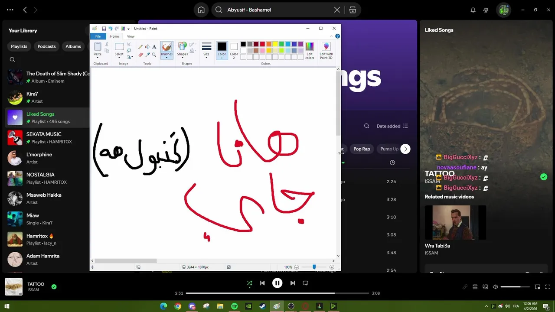The image size is (555, 312).
Task: Select the Pencil tool in Paint
Action: 140,47
